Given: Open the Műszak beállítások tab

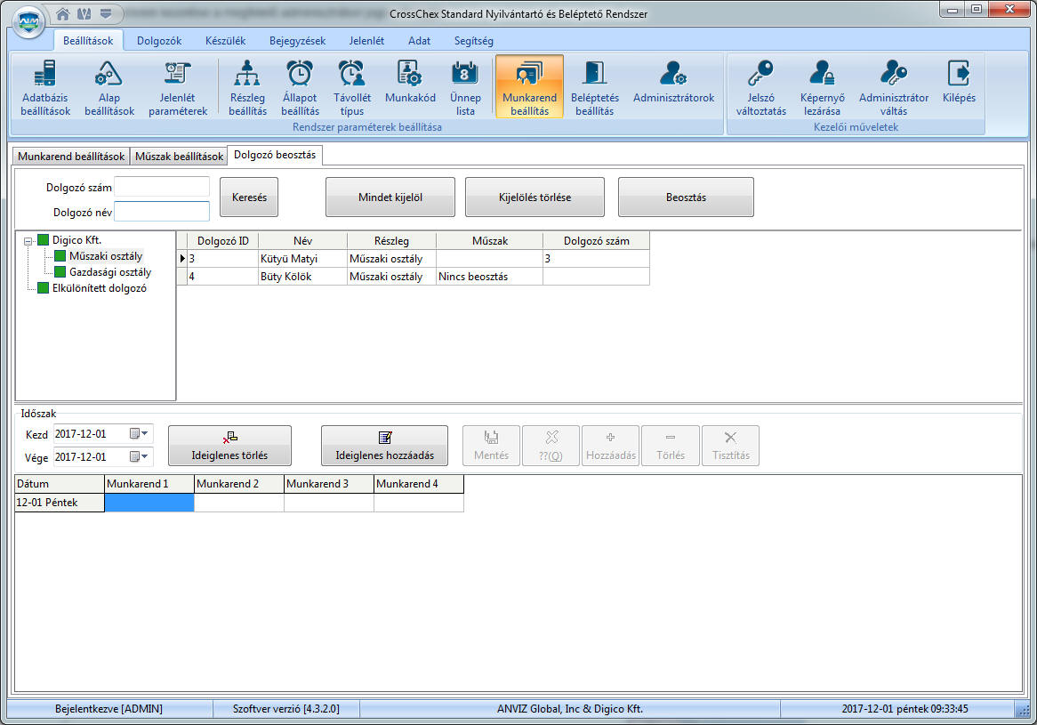Looking at the screenshot, I should click(179, 156).
